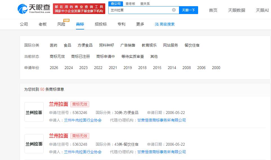The height and width of the screenshot is (160, 271).
Task: Open agency 甘肃恒信商标事务所 for 5363248
Action: 162,152
